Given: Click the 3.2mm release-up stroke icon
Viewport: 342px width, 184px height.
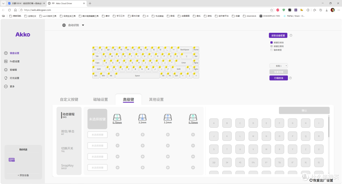Looking at the screenshot, I should point(168,117).
